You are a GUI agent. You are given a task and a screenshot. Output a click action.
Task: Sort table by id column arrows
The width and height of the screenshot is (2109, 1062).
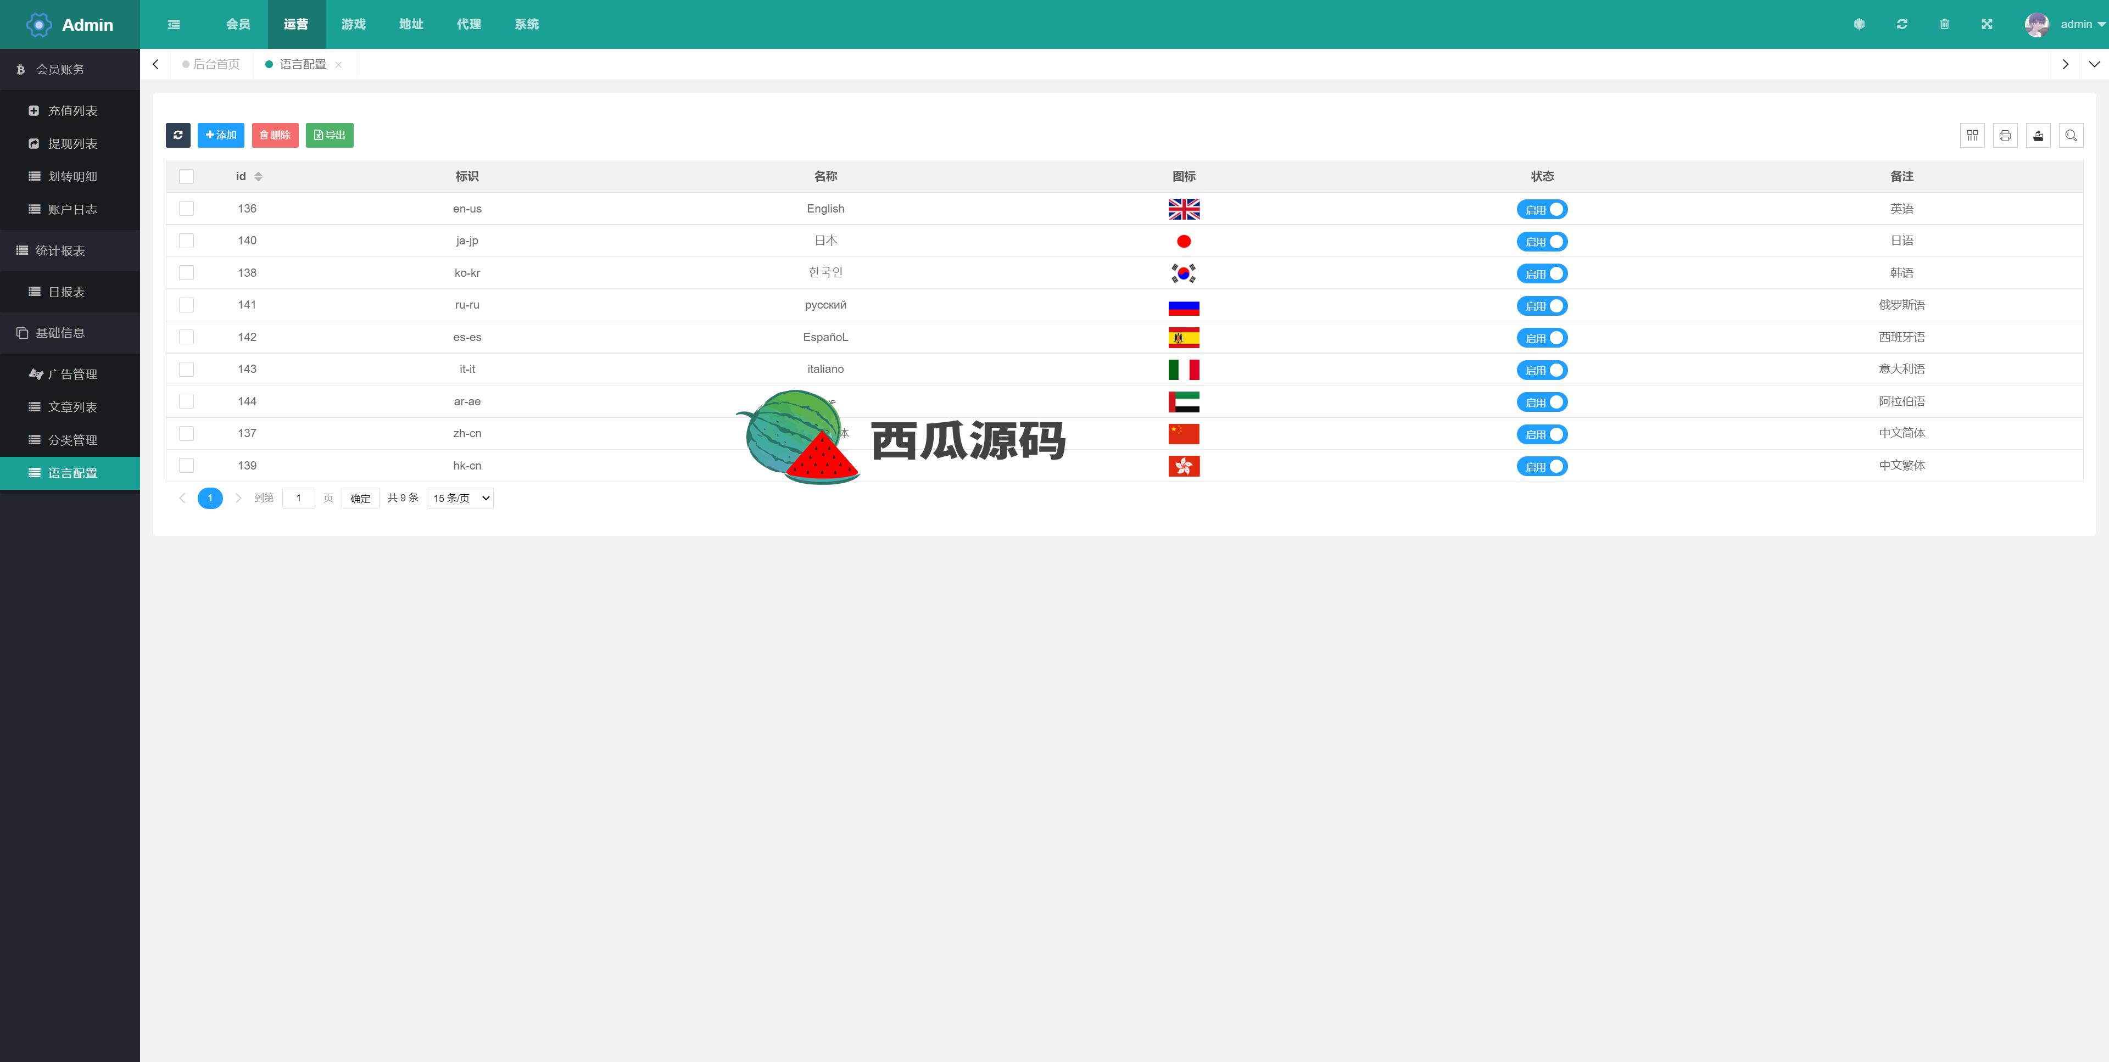258,177
